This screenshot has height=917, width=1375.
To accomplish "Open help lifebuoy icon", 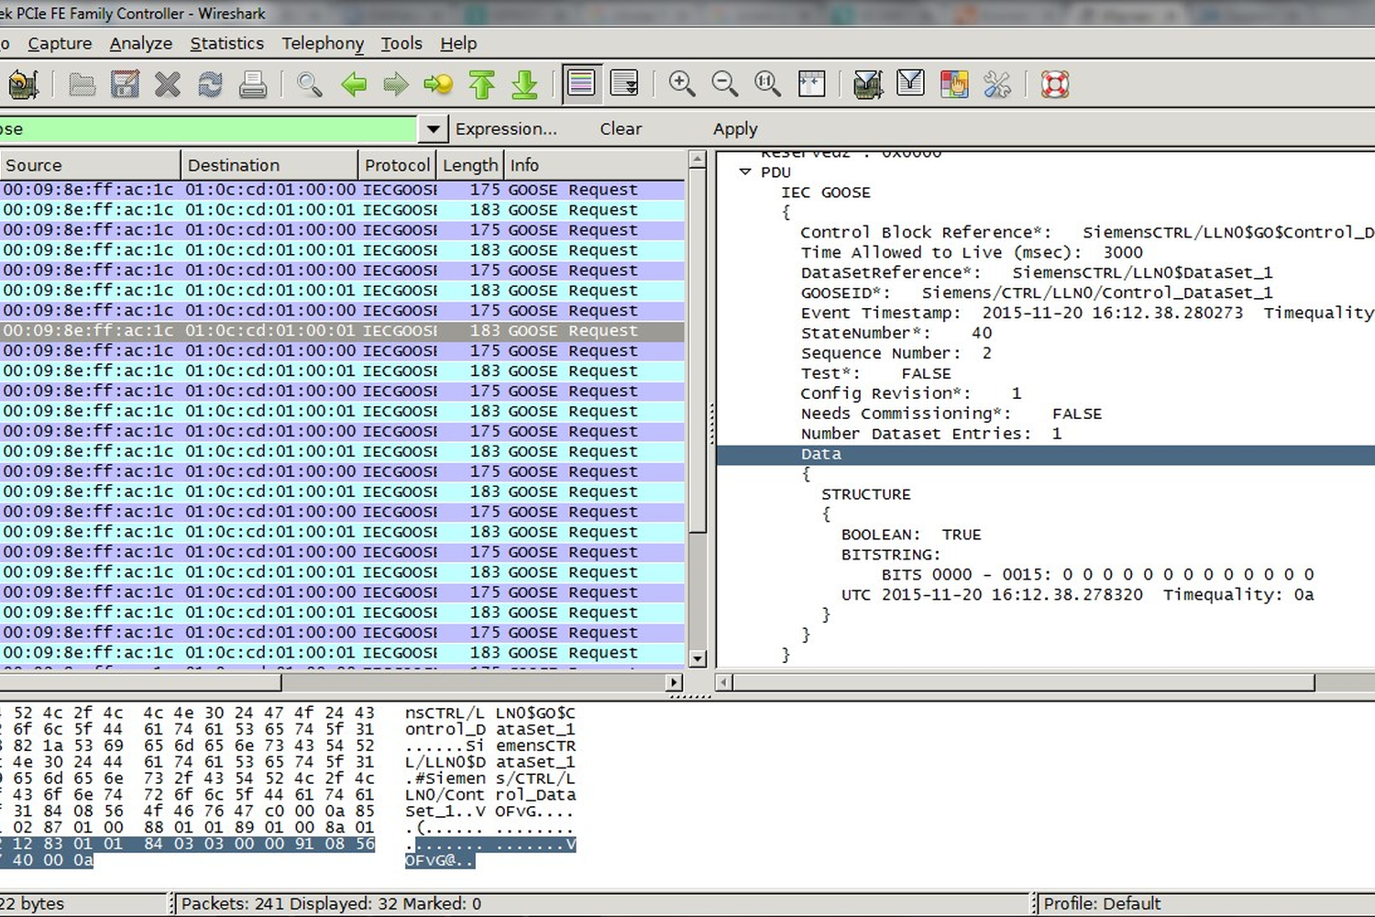I will tap(1054, 84).
